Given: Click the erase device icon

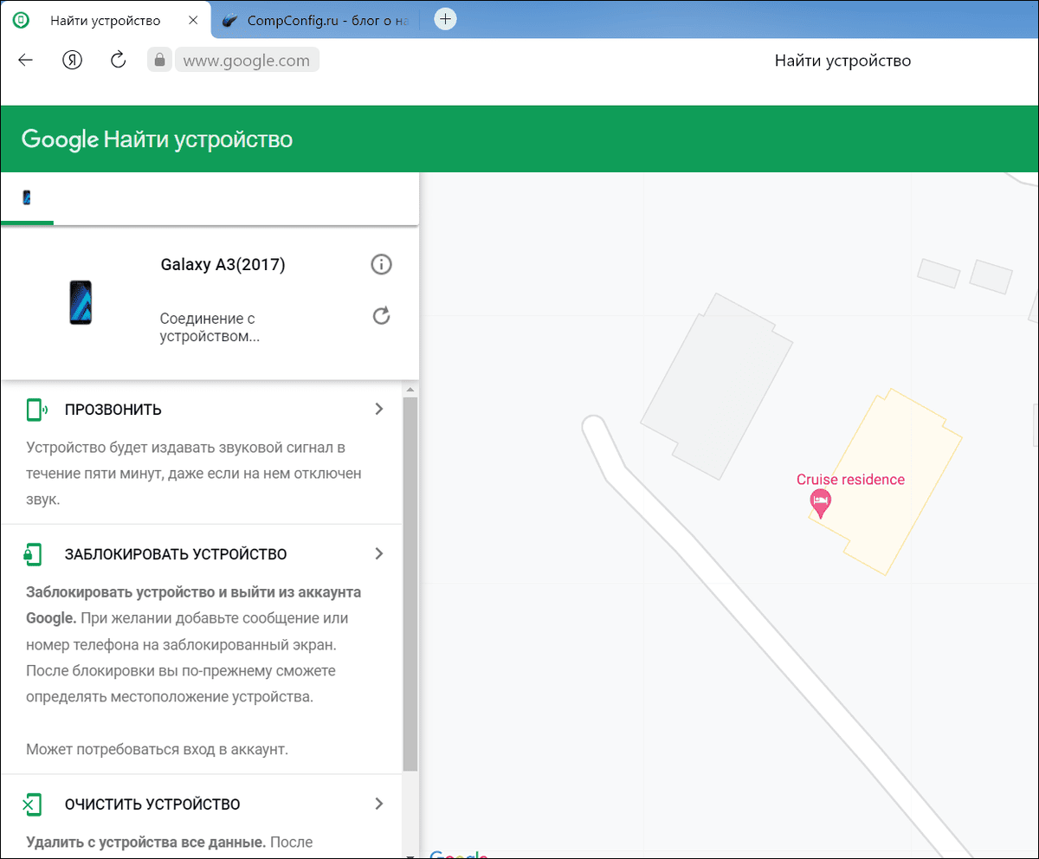Looking at the screenshot, I should (x=33, y=804).
